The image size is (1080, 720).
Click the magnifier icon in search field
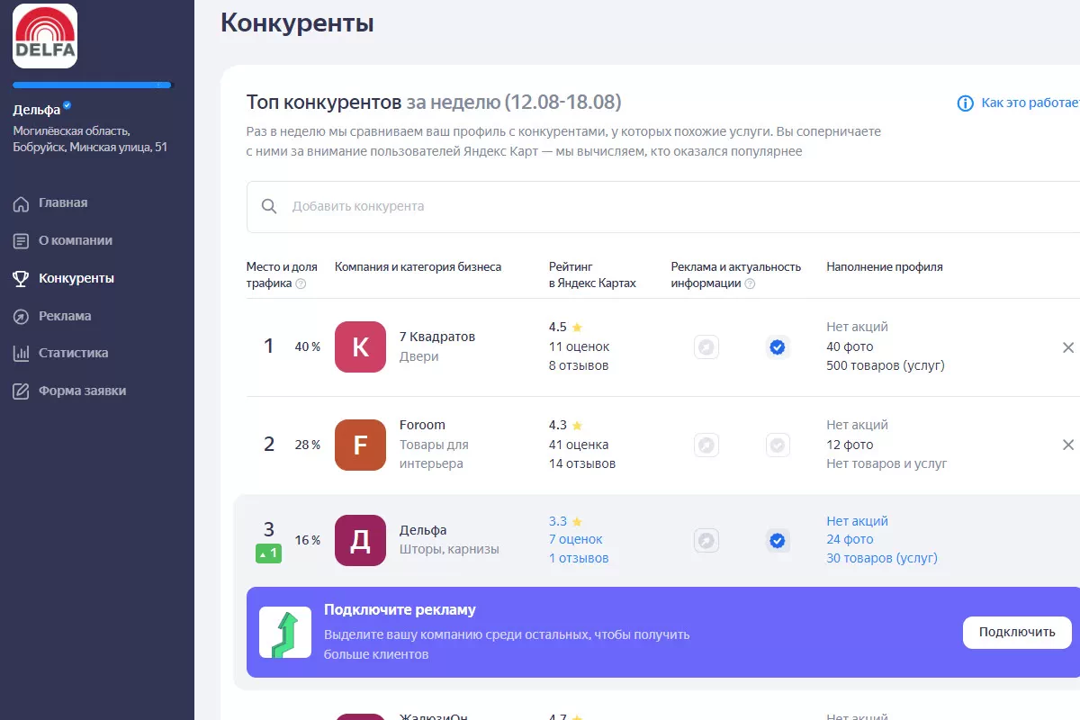[x=269, y=206]
